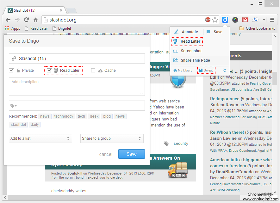Add the recommended tag geek
The height and width of the screenshot is (203, 280).
coord(94,116)
